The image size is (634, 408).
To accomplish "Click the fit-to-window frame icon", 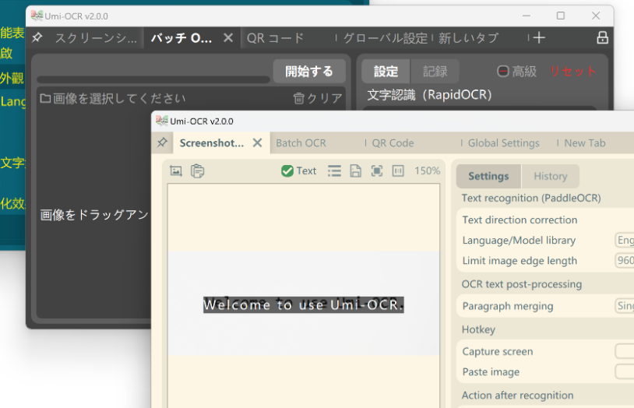I will 377,171.
